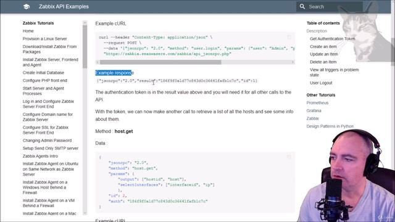Open Configure PHP front end page
Viewport: 395px width, 222px height.
[45, 81]
